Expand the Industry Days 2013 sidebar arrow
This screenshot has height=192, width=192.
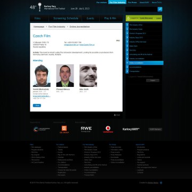tap(127, 37)
